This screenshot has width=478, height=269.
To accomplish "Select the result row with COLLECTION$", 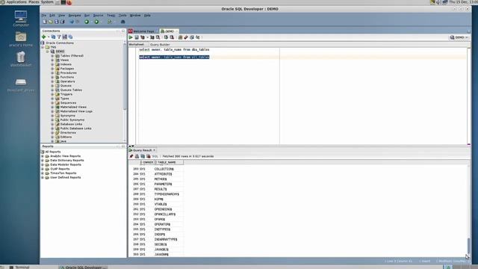I will coord(158,169).
